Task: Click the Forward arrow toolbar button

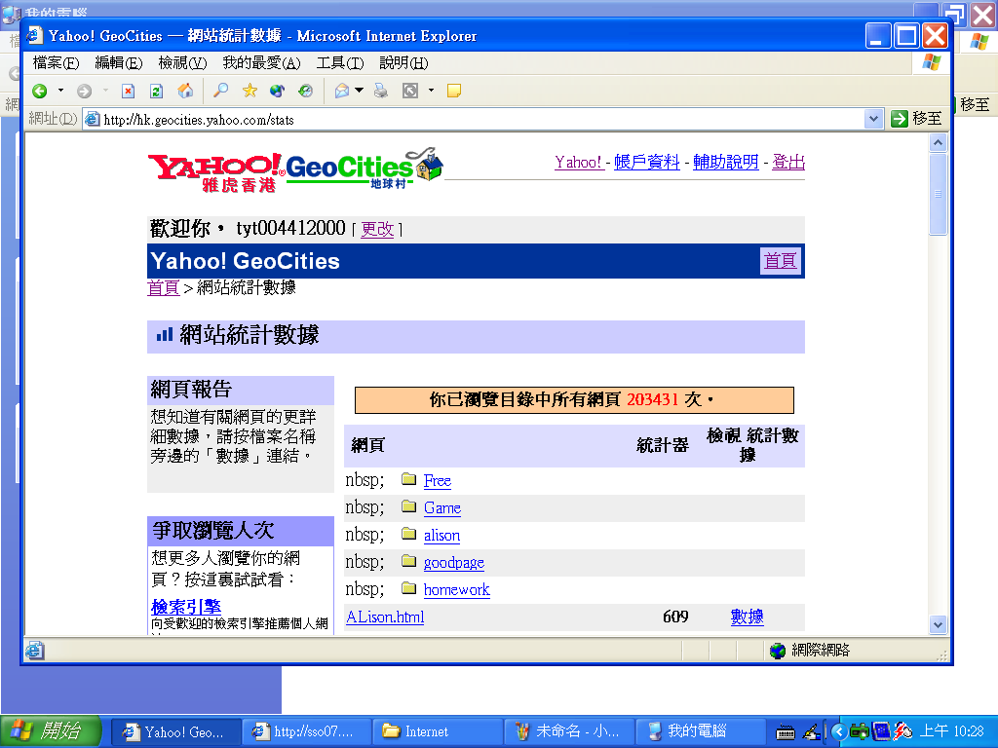Action: point(84,91)
